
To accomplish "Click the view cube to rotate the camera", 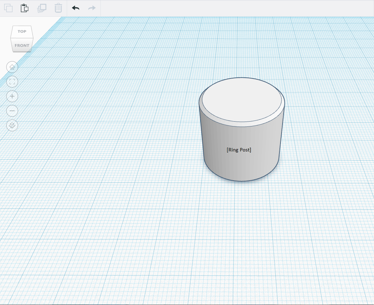I will click(x=22, y=38).
